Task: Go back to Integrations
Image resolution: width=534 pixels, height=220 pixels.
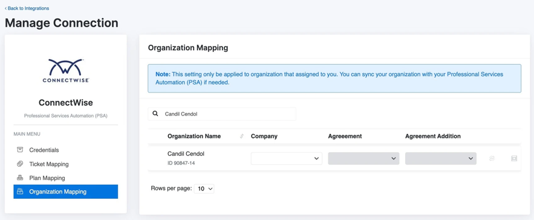Action: [x=27, y=8]
